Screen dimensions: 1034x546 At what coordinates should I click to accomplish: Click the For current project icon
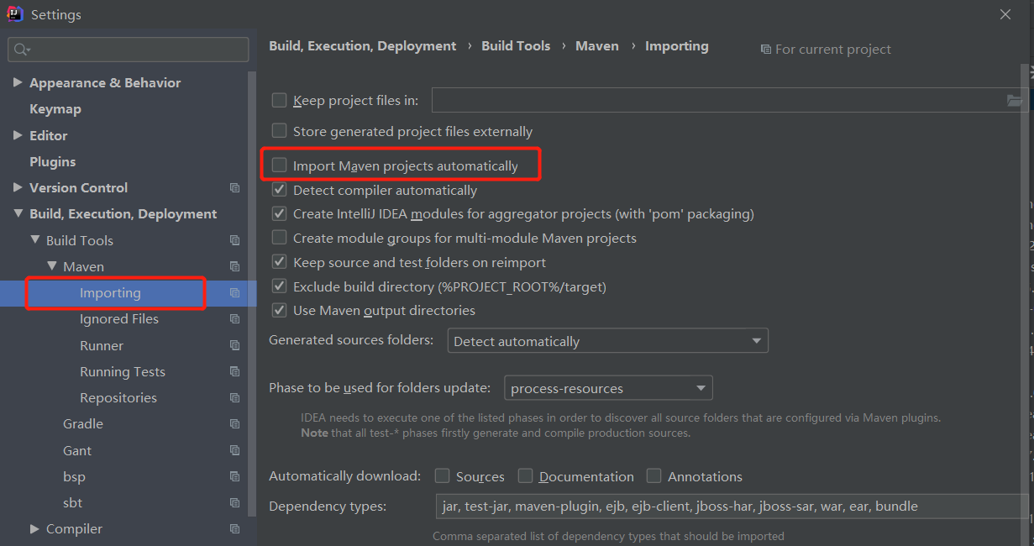point(765,50)
